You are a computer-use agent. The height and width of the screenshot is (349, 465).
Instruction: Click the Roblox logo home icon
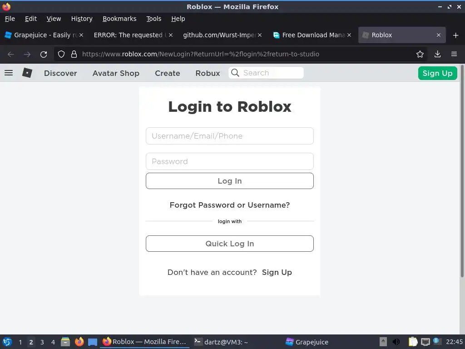[27, 73]
